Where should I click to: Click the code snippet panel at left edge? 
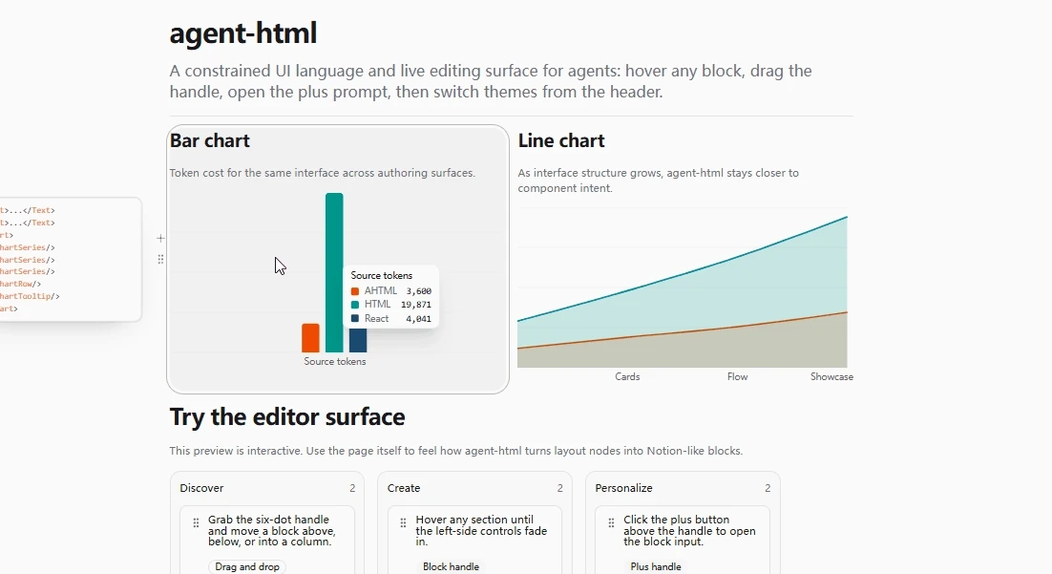pyautogui.click(x=71, y=259)
